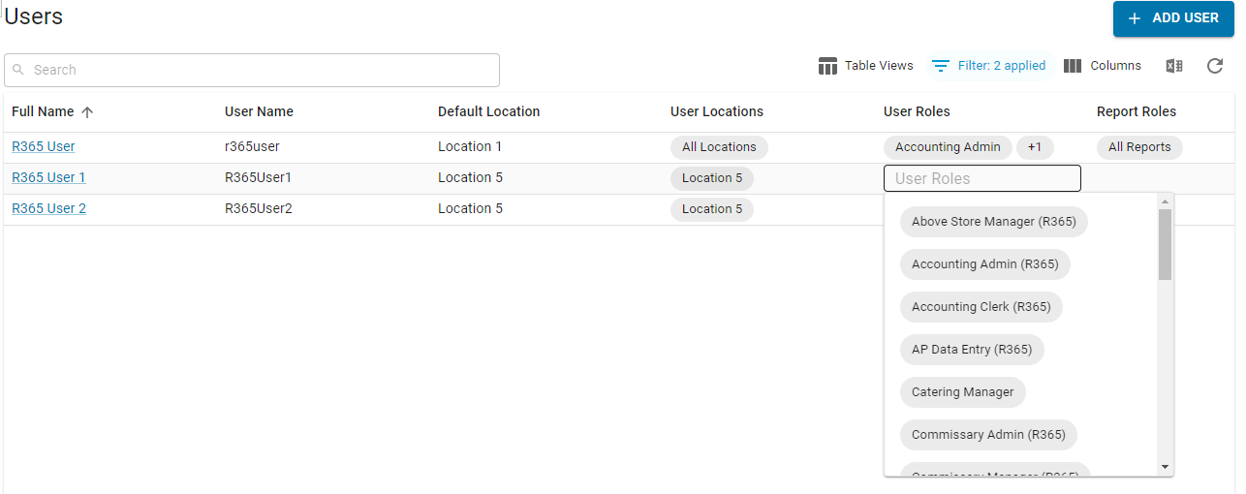Click Location 5 chip in R365User1 row

(712, 178)
